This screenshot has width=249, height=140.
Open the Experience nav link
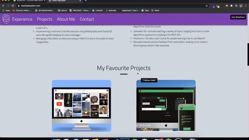pos(22,19)
